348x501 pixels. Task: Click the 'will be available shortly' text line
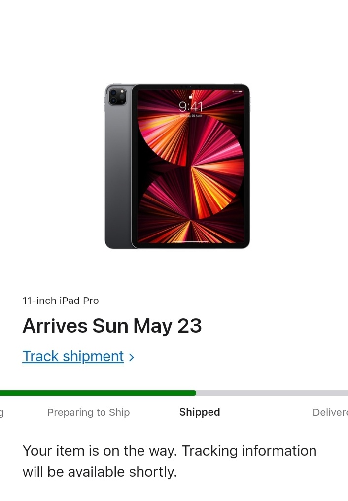(x=100, y=472)
